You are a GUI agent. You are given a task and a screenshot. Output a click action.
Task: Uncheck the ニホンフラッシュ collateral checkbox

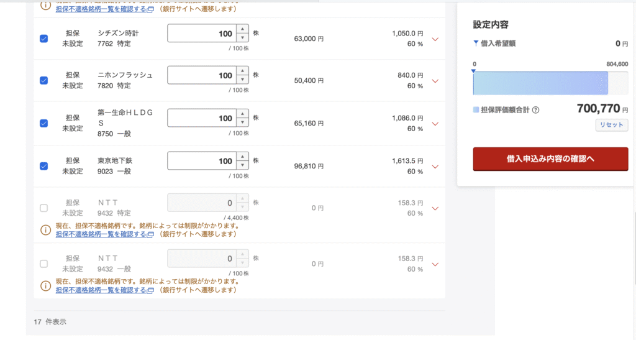[x=43, y=80]
